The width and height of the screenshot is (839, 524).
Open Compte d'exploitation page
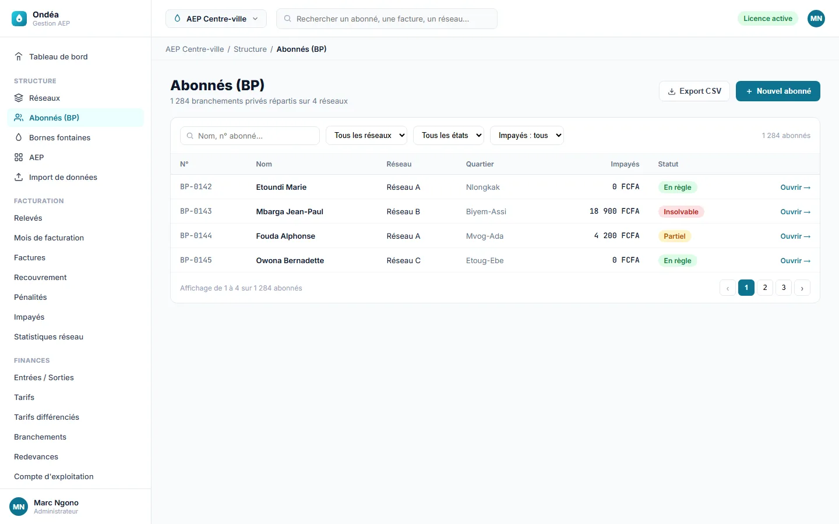[x=75, y=476]
